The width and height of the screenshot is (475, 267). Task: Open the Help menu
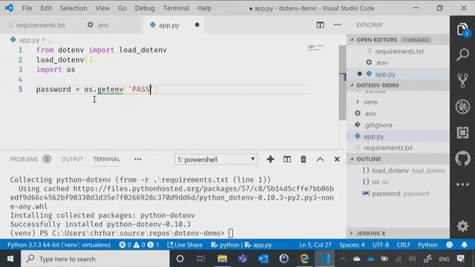(204, 8)
